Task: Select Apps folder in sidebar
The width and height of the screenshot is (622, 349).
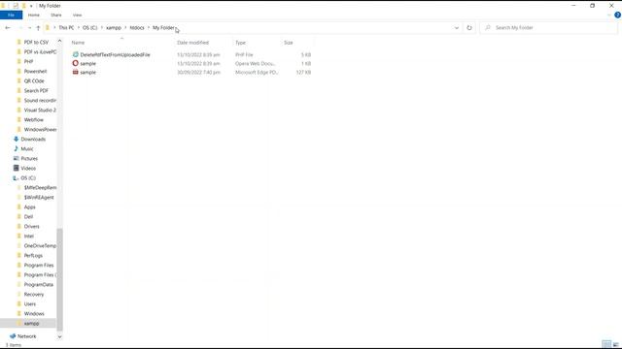Action: [30, 206]
